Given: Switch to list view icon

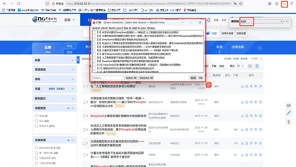Looking at the screenshot, I should tap(257, 66).
